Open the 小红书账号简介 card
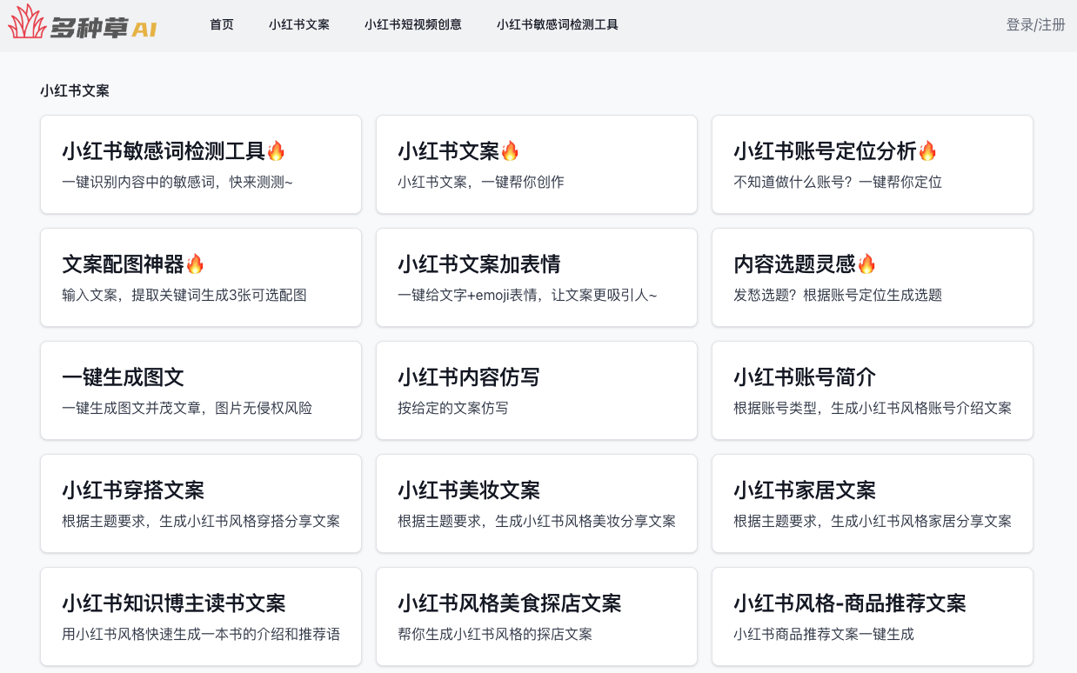 coord(872,390)
